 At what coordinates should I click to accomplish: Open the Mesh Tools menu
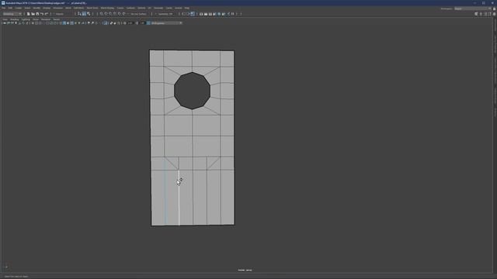[x=92, y=8]
